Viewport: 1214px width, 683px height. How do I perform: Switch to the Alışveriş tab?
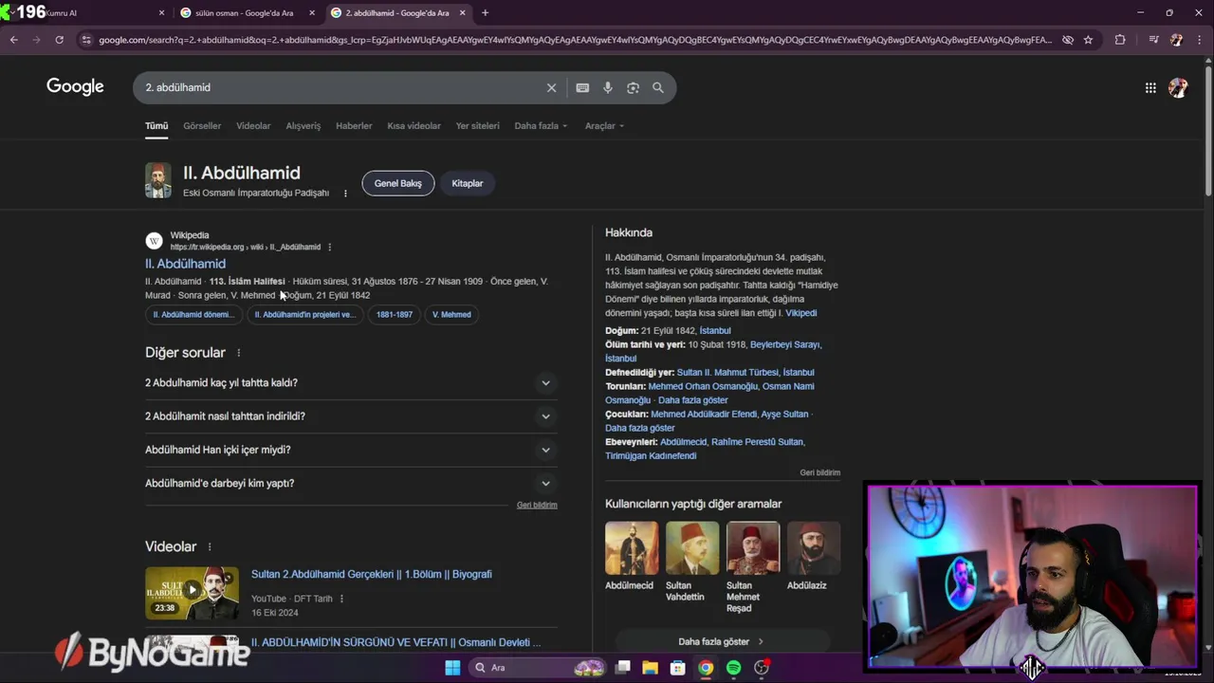[303, 125]
